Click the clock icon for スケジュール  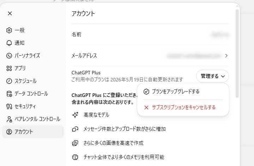(x=9, y=81)
